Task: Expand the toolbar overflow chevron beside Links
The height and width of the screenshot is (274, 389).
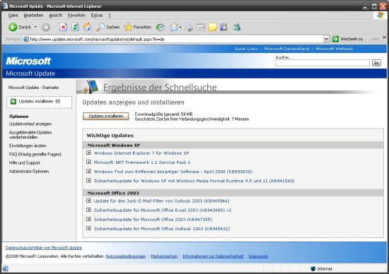Action: tap(384, 37)
